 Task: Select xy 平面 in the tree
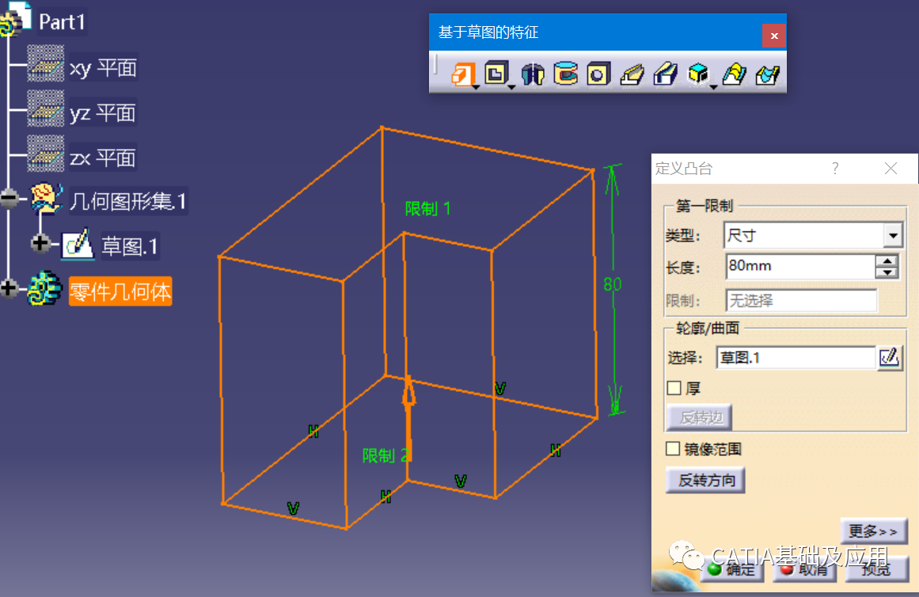103,68
